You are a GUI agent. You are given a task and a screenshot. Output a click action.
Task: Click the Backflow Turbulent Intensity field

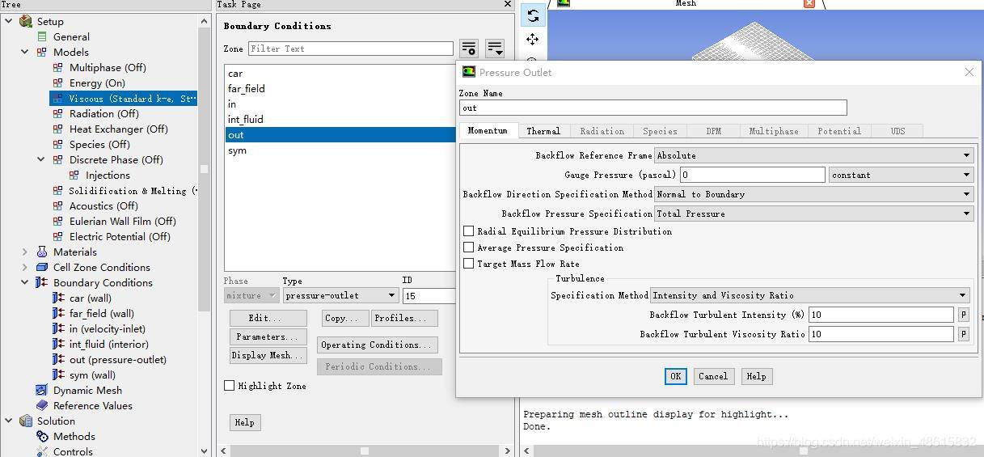click(x=881, y=315)
